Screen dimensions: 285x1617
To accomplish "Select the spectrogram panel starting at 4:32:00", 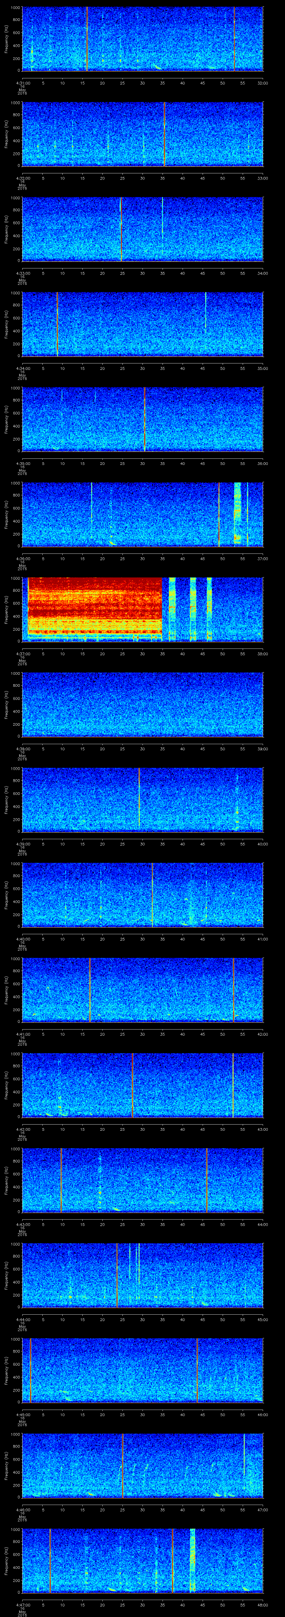I will coord(143,134).
